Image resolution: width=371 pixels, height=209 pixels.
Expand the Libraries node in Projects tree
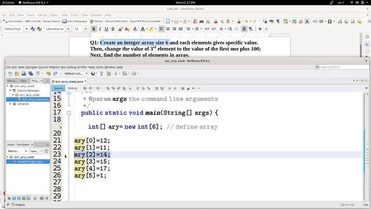point(10,104)
